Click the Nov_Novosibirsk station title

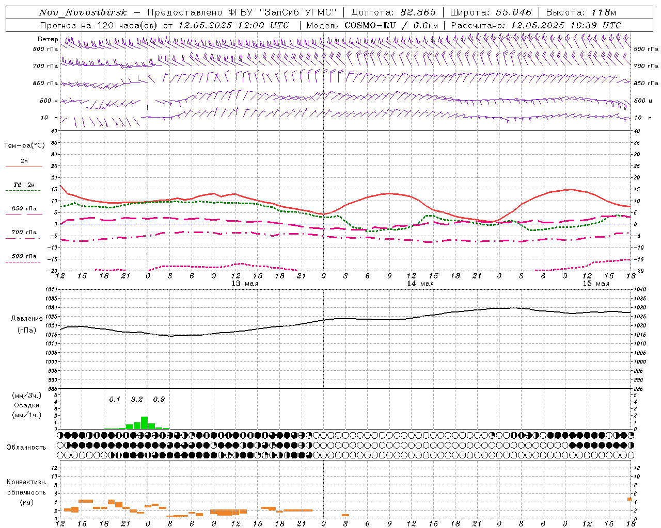tap(83, 13)
